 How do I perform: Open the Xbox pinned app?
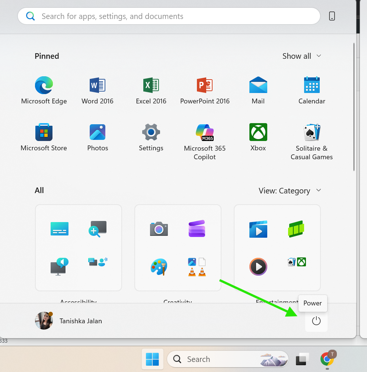pos(258,137)
